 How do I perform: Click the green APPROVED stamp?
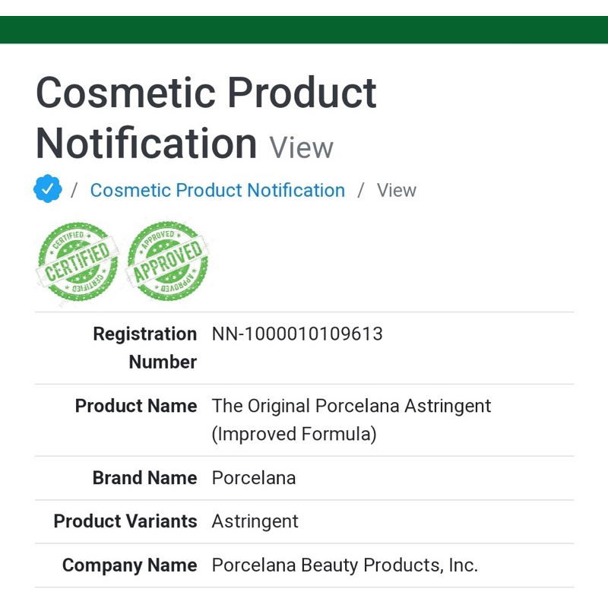coord(167,261)
